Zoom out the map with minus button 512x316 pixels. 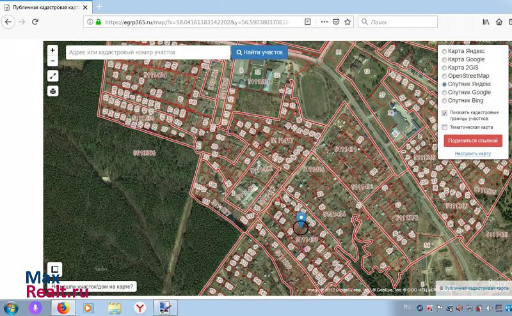[x=52, y=61]
